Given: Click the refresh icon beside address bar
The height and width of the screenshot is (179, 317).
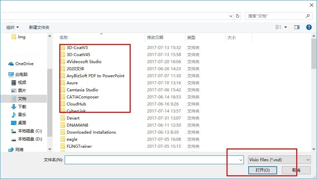Looking at the screenshot, I should coord(238,16).
